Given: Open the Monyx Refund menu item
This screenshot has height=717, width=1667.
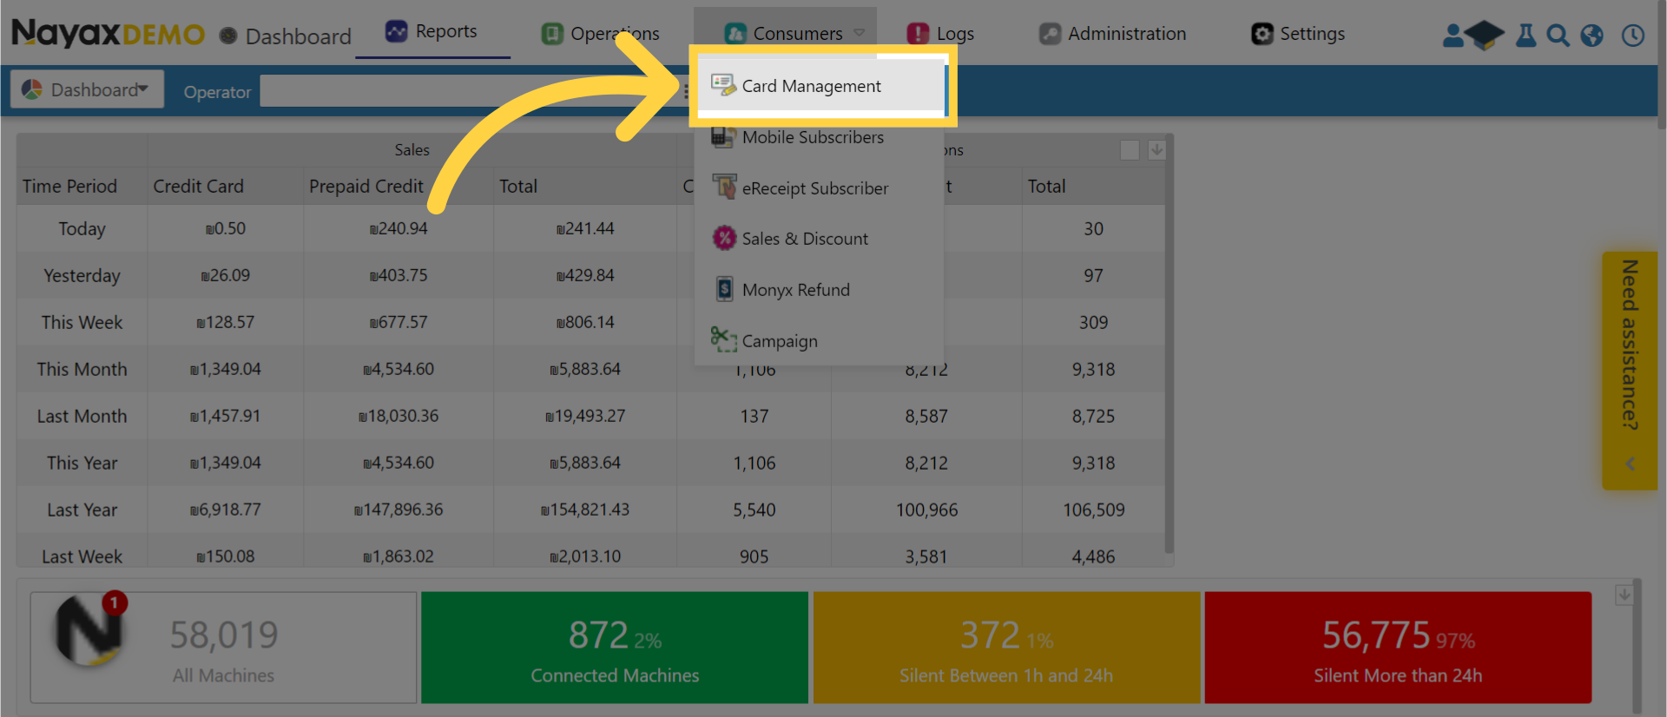Looking at the screenshot, I should 795,290.
